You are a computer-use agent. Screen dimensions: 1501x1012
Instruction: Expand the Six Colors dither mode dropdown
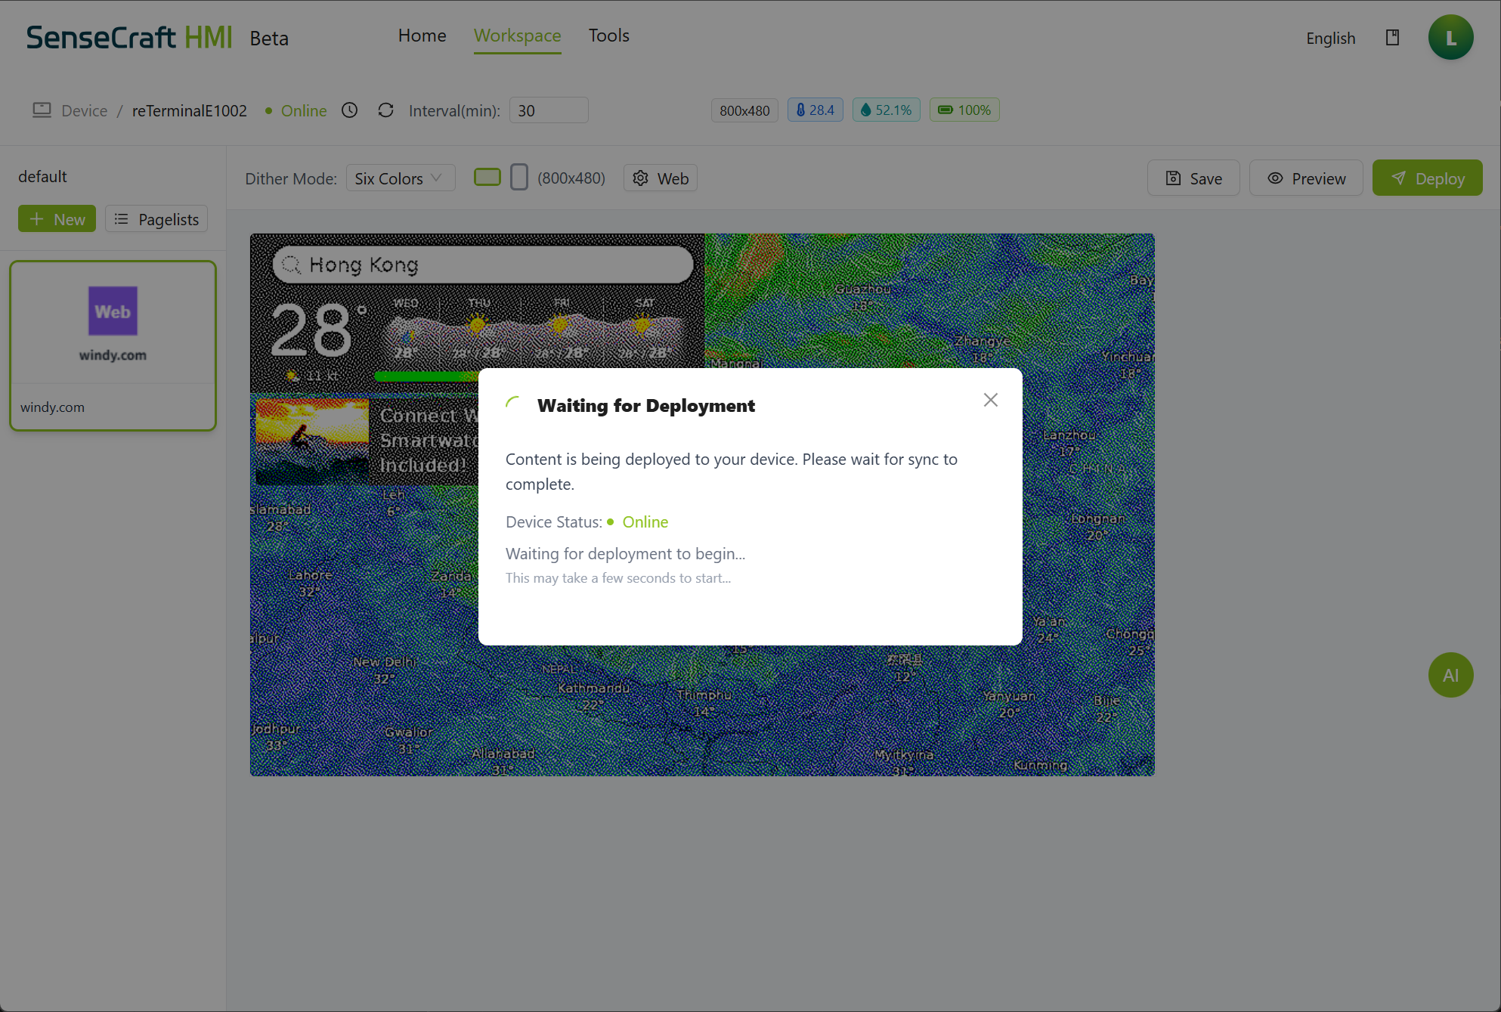click(x=400, y=178)
